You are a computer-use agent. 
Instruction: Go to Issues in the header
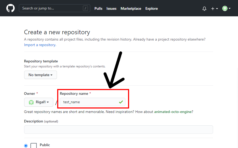tap(112, 8)
